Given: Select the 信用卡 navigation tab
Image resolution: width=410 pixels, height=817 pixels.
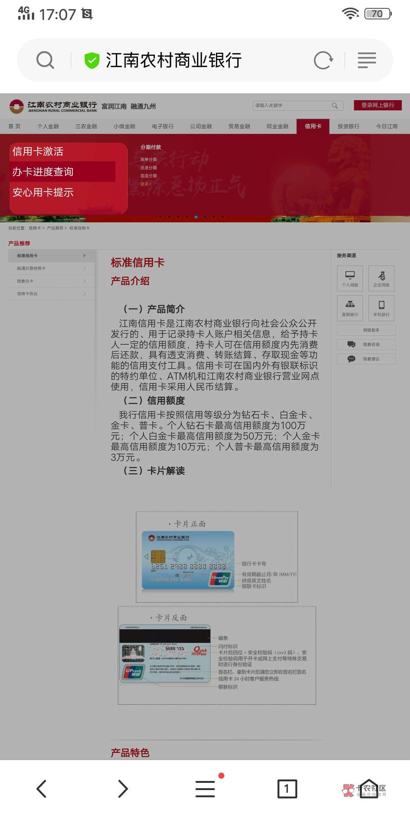Looking at the screenshot, I should coord(313,126).
